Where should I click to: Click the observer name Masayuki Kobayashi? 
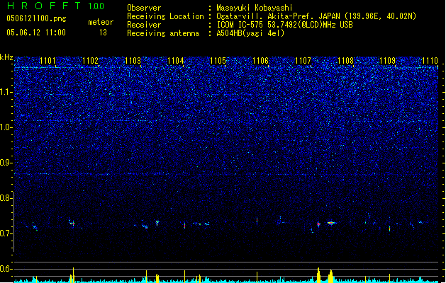point(255,8)
